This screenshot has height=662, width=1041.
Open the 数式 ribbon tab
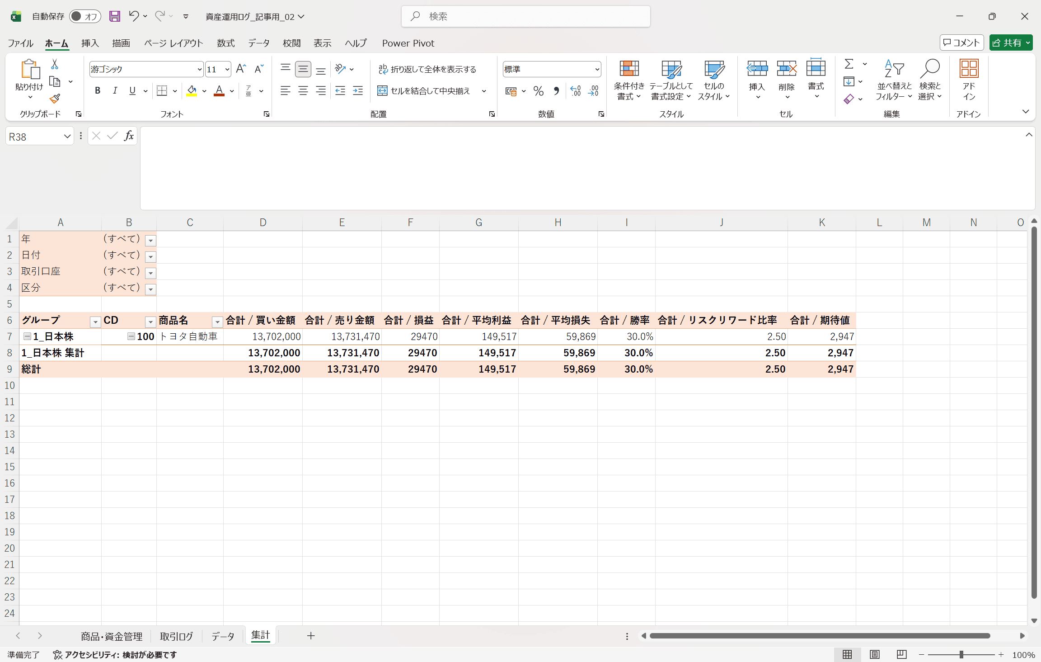225,43
